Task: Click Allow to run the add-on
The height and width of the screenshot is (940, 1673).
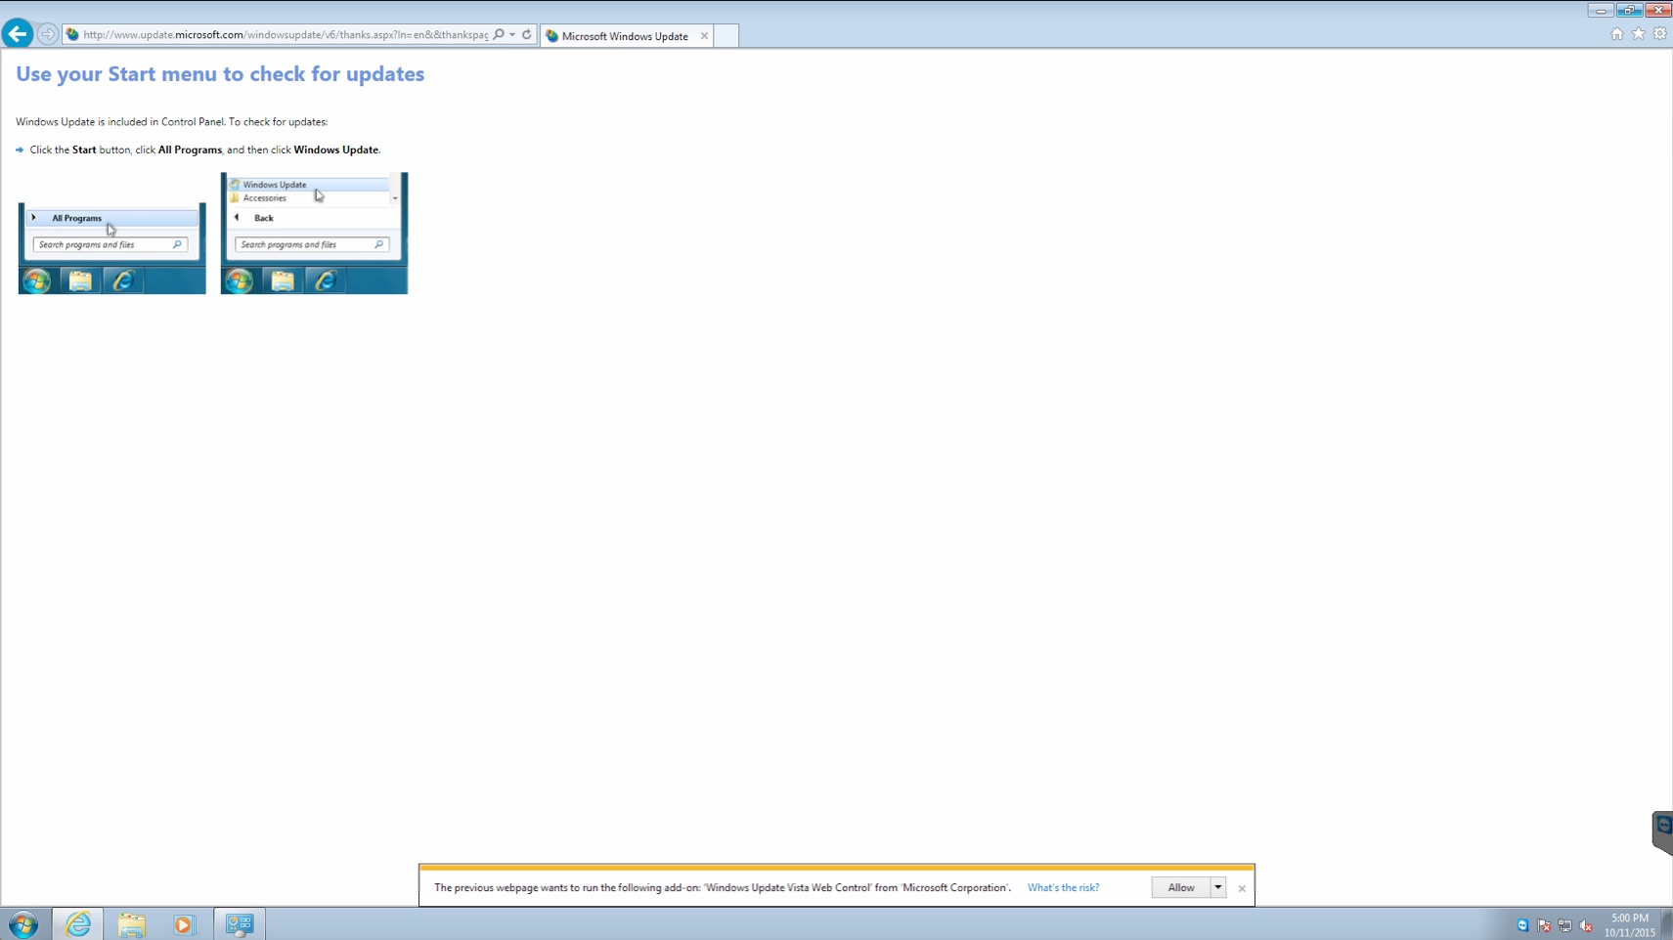Action: [x=1180, y=887]
